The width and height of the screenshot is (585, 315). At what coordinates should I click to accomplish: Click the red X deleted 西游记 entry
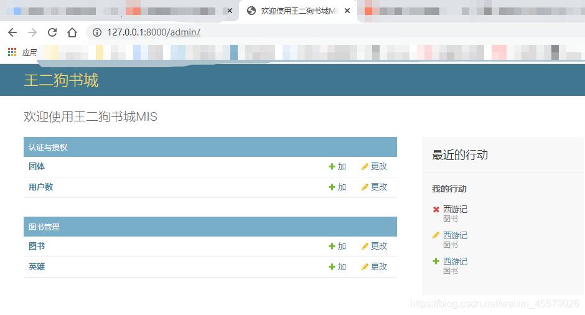click(455, 209)
